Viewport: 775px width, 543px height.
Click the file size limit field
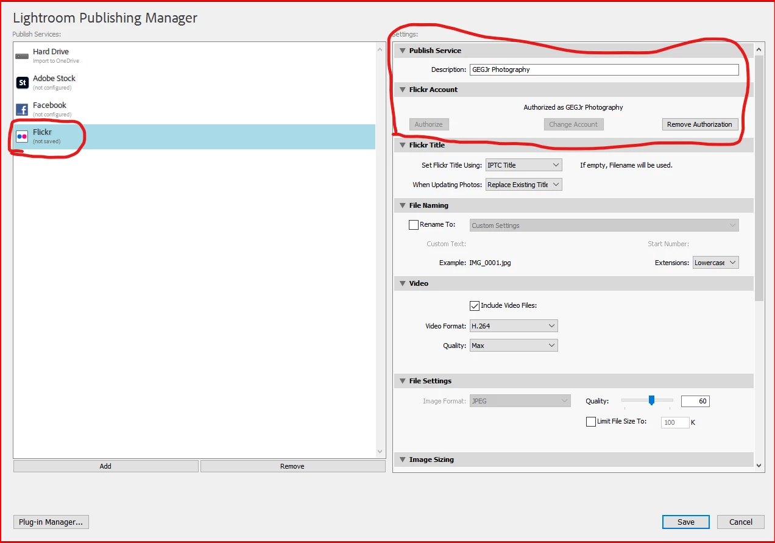pyautogui.click(x=675, y=422)
